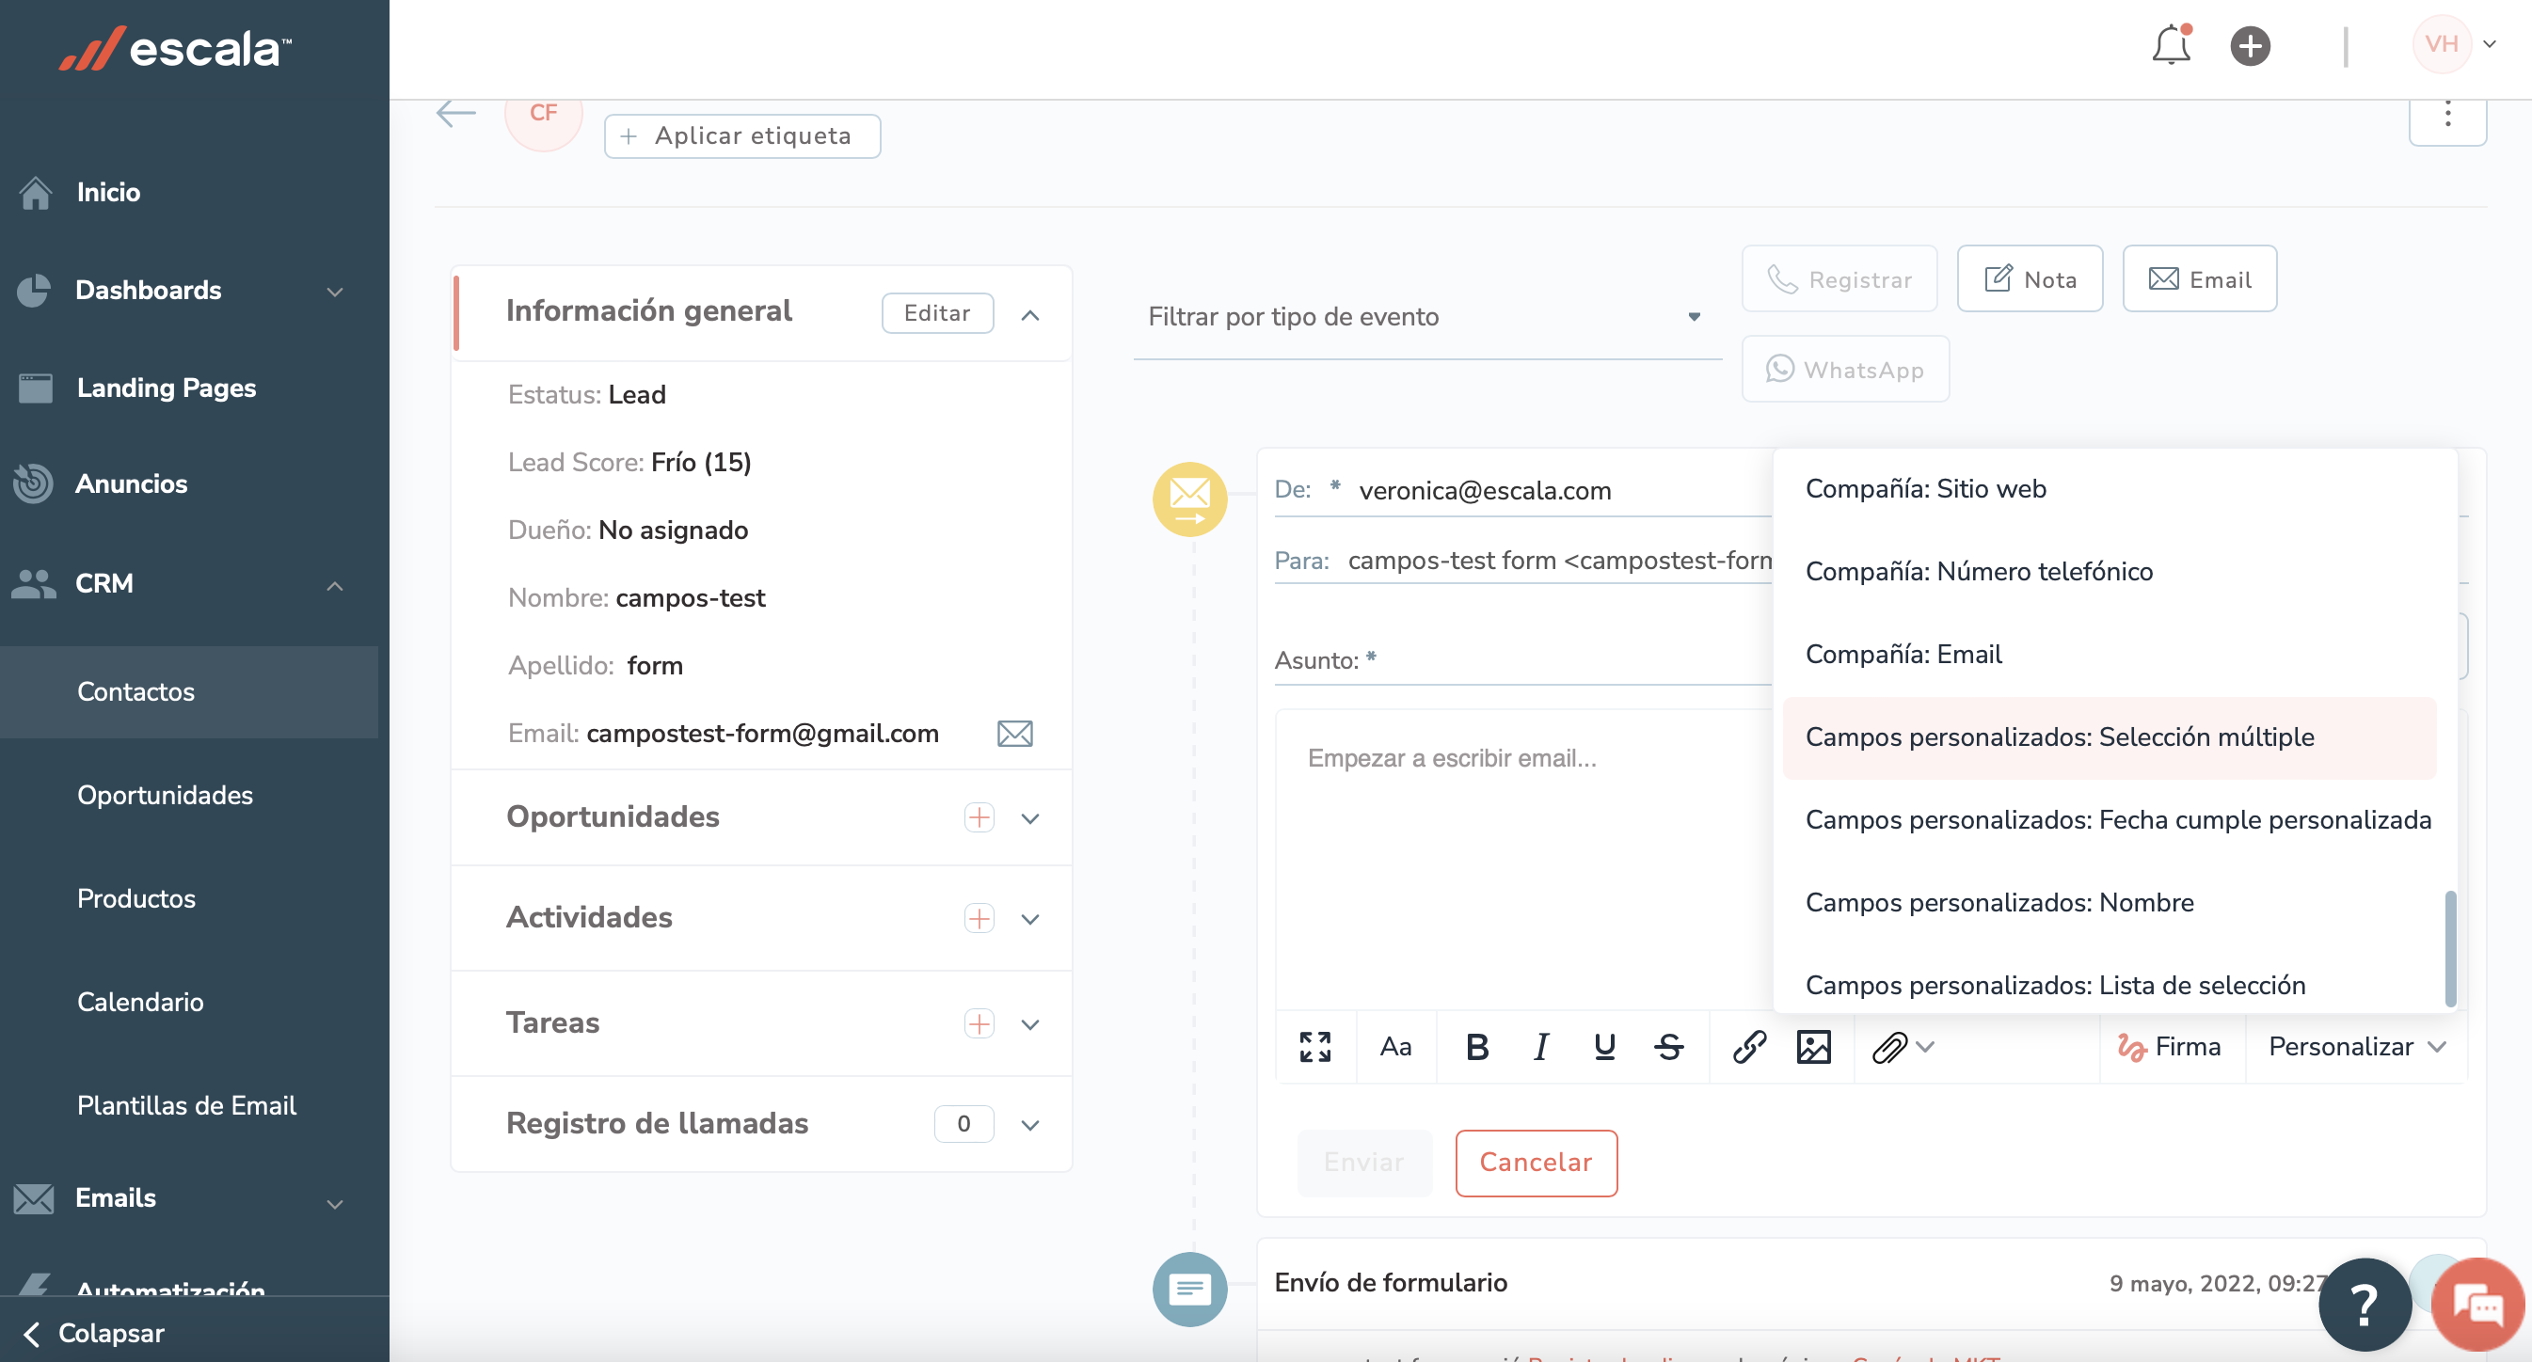Screen dimensions: 2532x1362
Task: Select Campos personalizados: Fecha cumple personalizada
Action: [x=2110, y=819]
